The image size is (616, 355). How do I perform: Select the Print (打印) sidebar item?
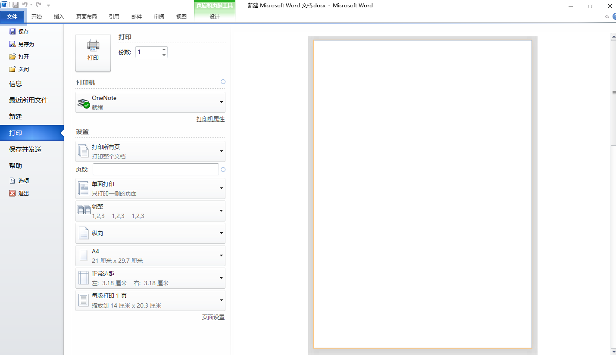[32, 133]
